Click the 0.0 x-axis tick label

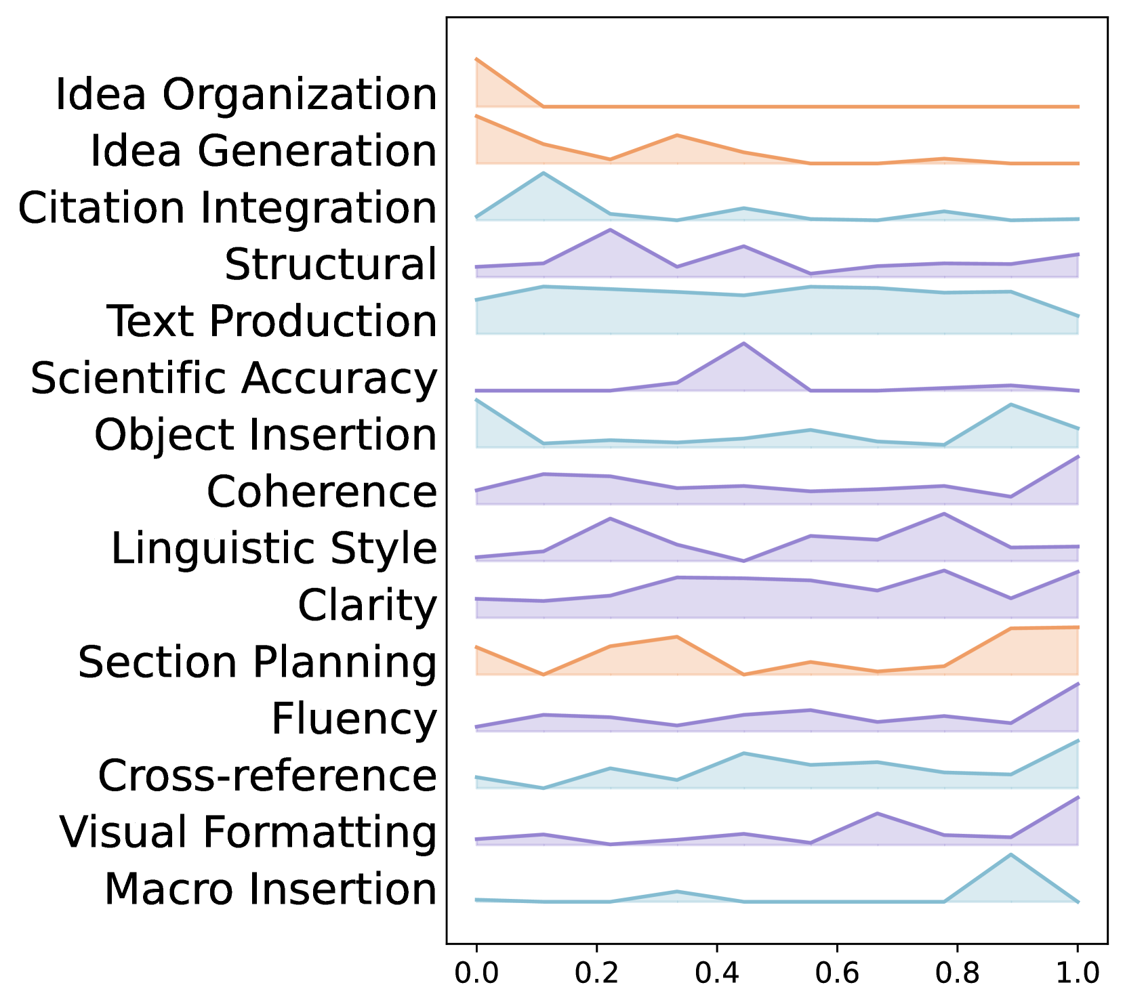(x=476, y=973)
